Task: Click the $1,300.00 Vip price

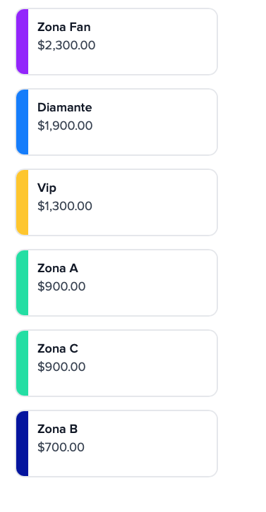Action: click(x=65, y=206)
